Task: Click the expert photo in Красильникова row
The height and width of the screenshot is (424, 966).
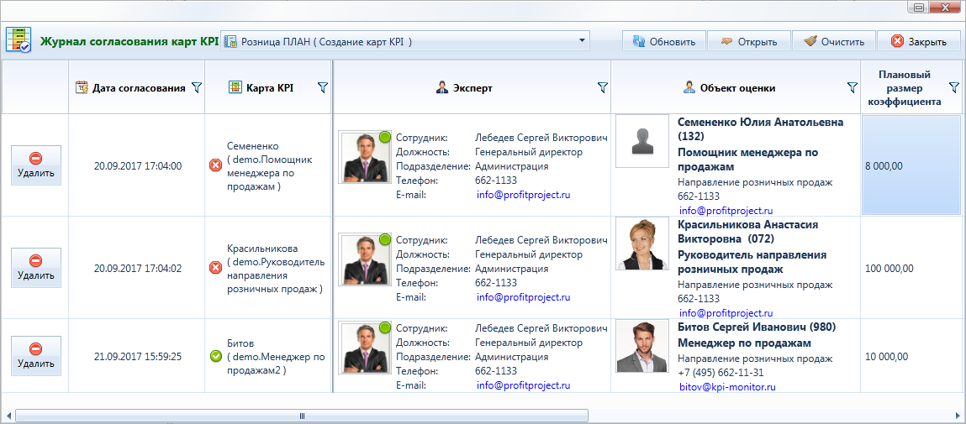Action: 366,259
